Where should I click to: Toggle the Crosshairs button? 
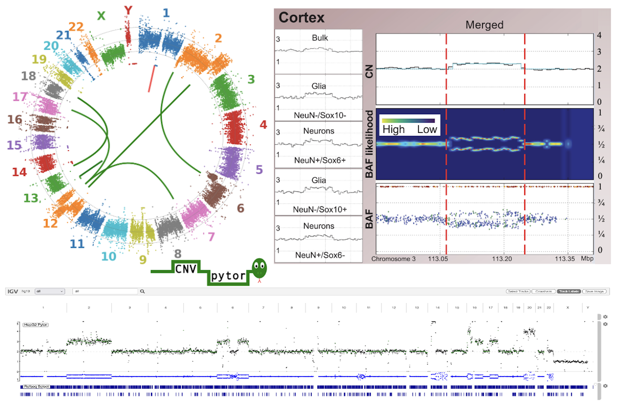(543, 291)
